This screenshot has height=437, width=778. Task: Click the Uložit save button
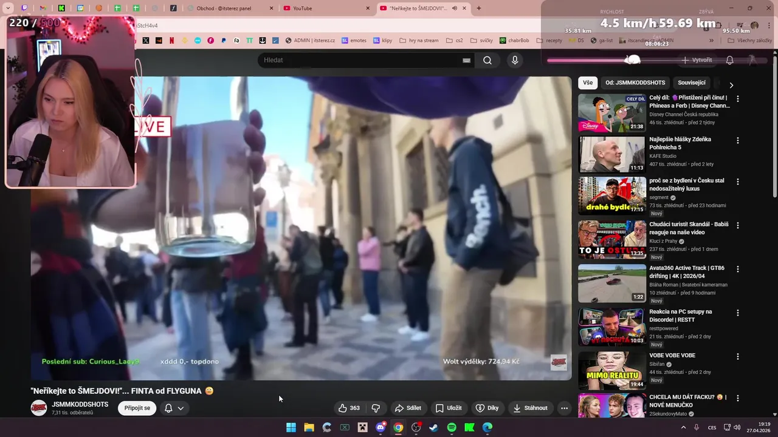tap(449, 408)
